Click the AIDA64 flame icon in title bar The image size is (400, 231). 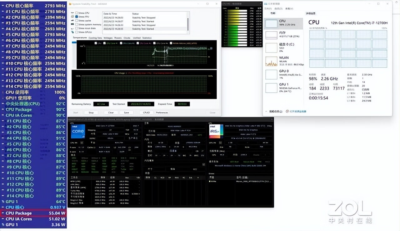click(70, 4)
